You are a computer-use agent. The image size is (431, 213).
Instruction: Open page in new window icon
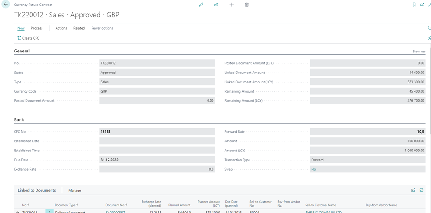(422, 5)
